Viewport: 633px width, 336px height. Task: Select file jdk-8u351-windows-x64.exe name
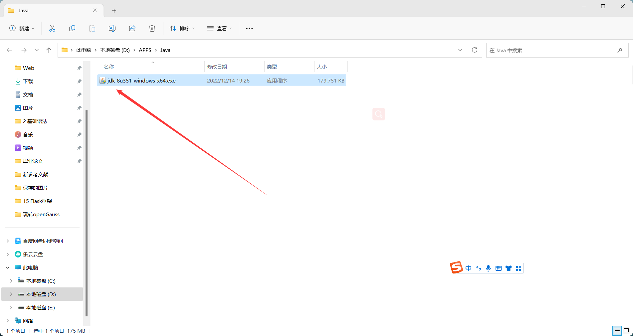(141, 81)
